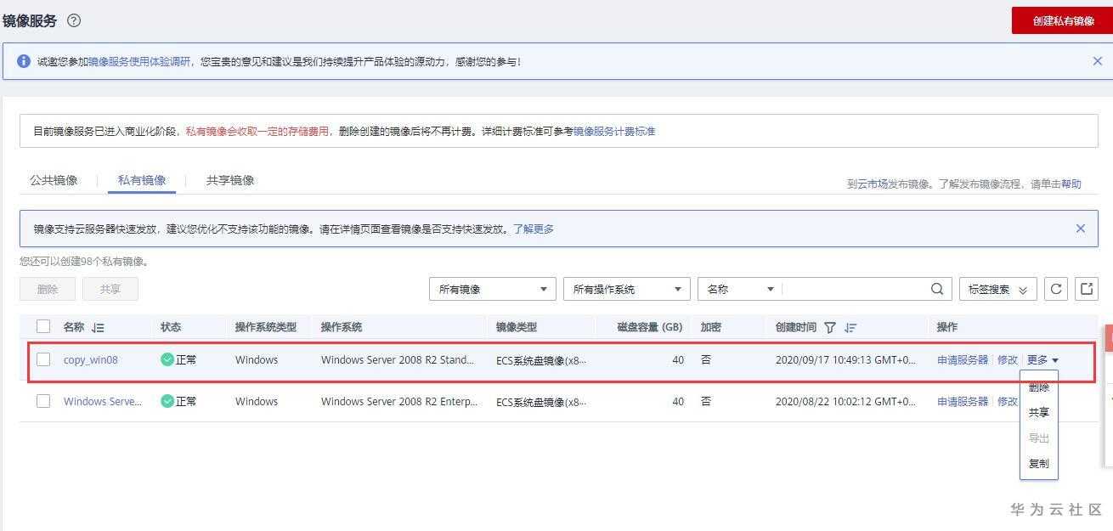Image resolution: width=1113 pixels, height=531 pixels.
Task: Sort the list by 名称 column icon
Action: pos(98,327)
